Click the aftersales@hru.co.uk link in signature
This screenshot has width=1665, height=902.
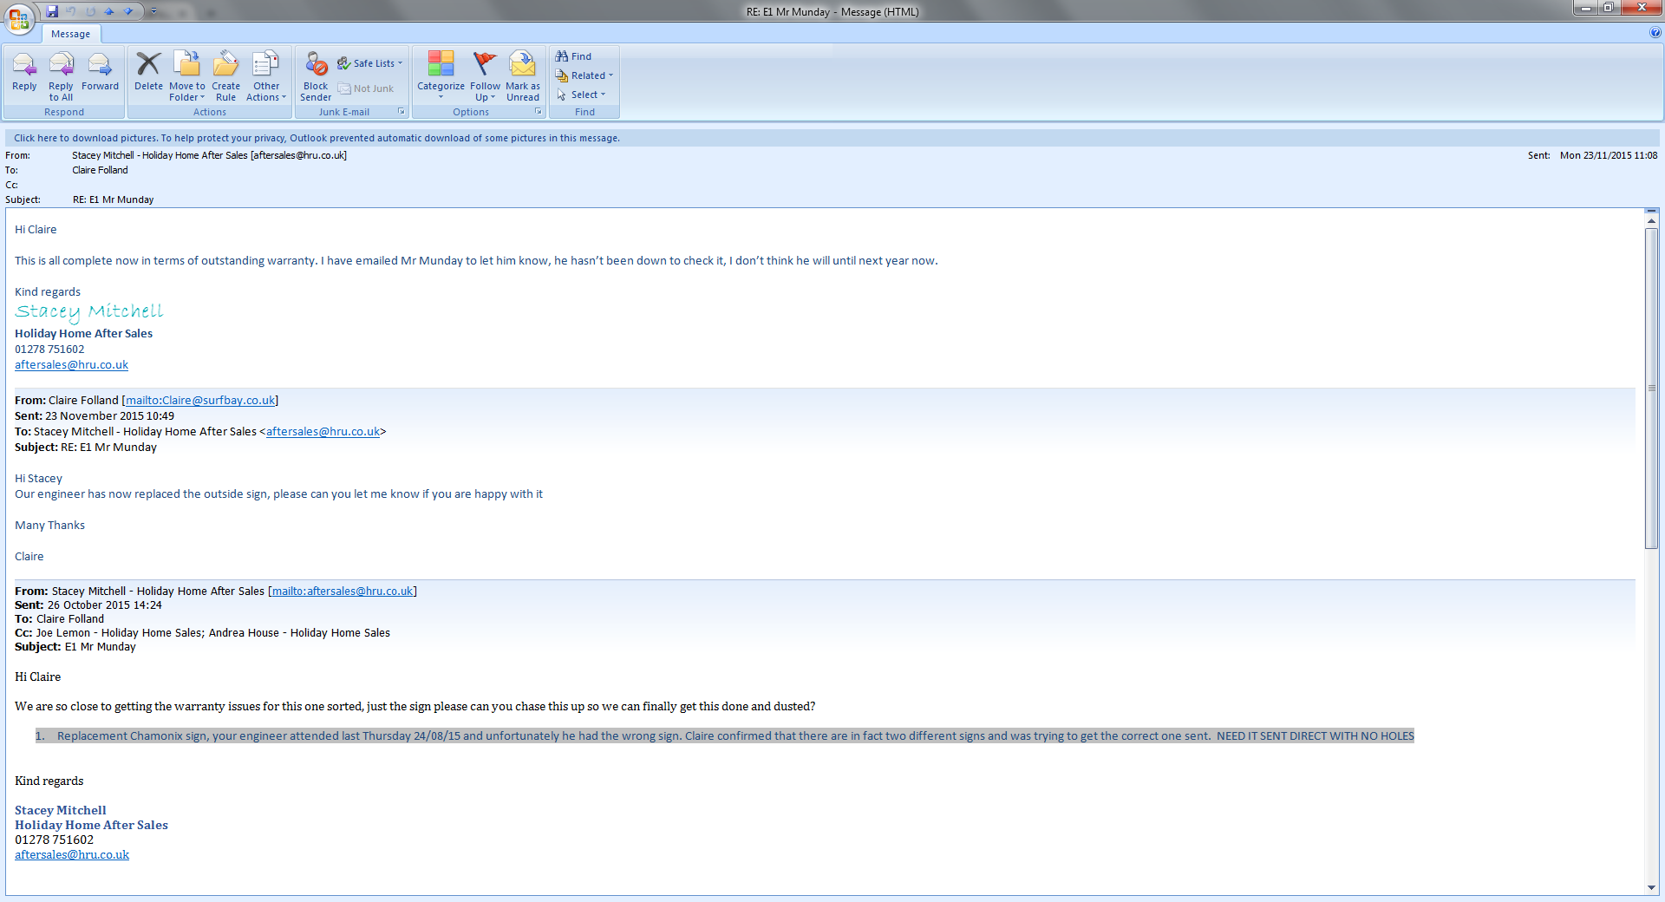[x=71, y=365]
